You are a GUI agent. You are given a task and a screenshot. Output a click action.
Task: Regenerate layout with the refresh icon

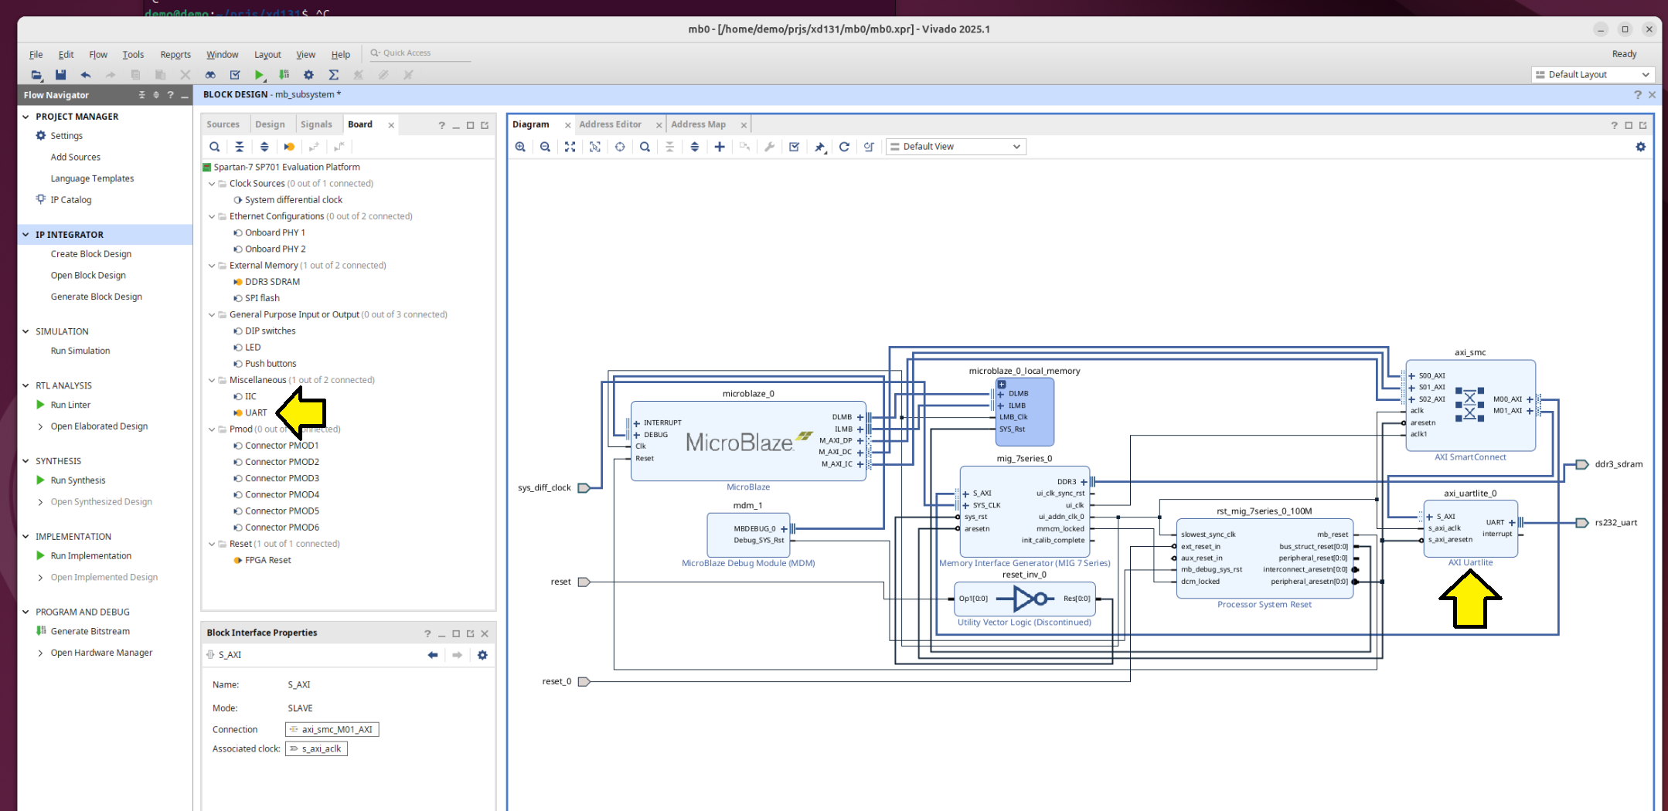coord(844,146)
